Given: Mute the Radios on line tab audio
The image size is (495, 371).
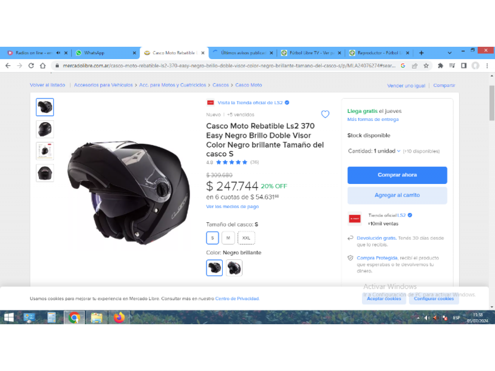Looking at the screenshot, I should click(58, 53).
